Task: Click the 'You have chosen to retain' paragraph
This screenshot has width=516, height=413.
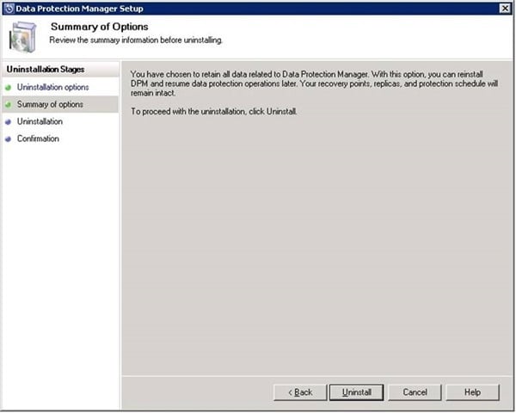Action: [314, 83]
